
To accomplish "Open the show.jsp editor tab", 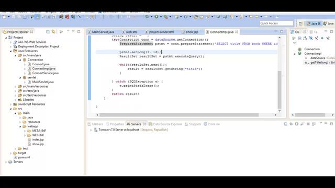I will point(190,32).
